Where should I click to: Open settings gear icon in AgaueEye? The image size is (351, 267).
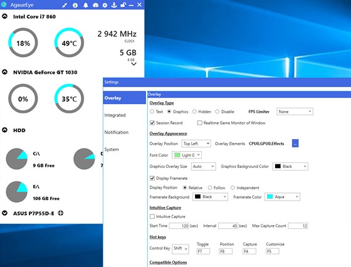point(105,5)
